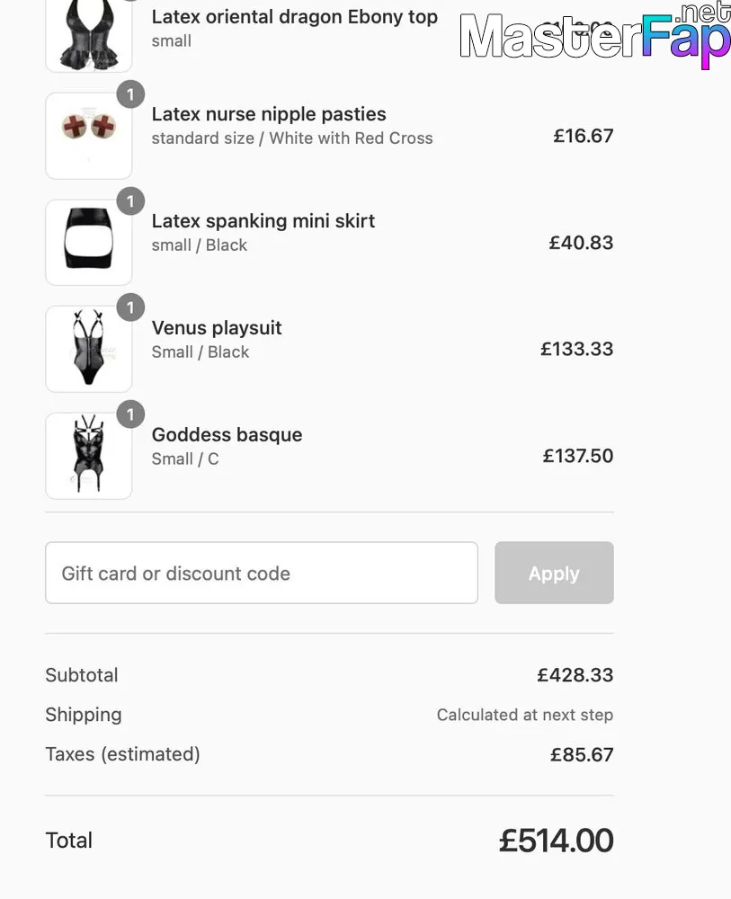
Task: Open the Latex spanking mini skirt thumbnail
Action: [89, 243]
